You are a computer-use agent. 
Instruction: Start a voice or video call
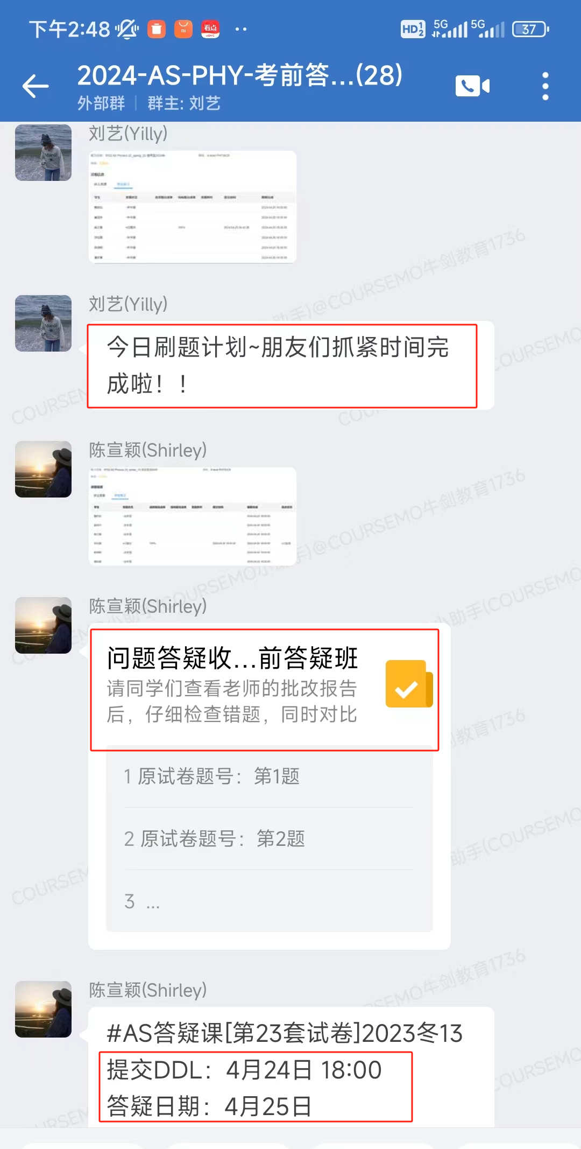(472, 86)
